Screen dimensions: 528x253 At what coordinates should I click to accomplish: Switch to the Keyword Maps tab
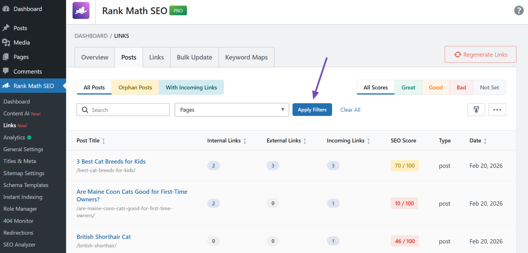(x=246, y=57)
